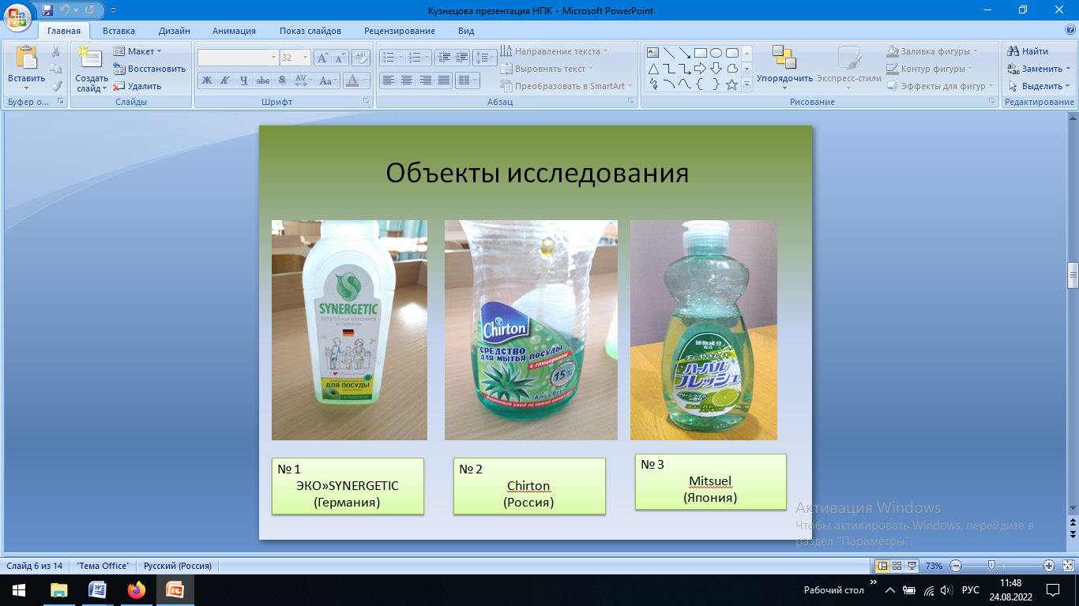Click the zoom slider handle
Viewport: 1079px width, 606px height.
[991, 566]
